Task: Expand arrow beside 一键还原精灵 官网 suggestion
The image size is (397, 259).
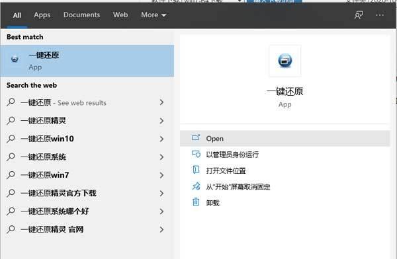Action: pos(161,229)
